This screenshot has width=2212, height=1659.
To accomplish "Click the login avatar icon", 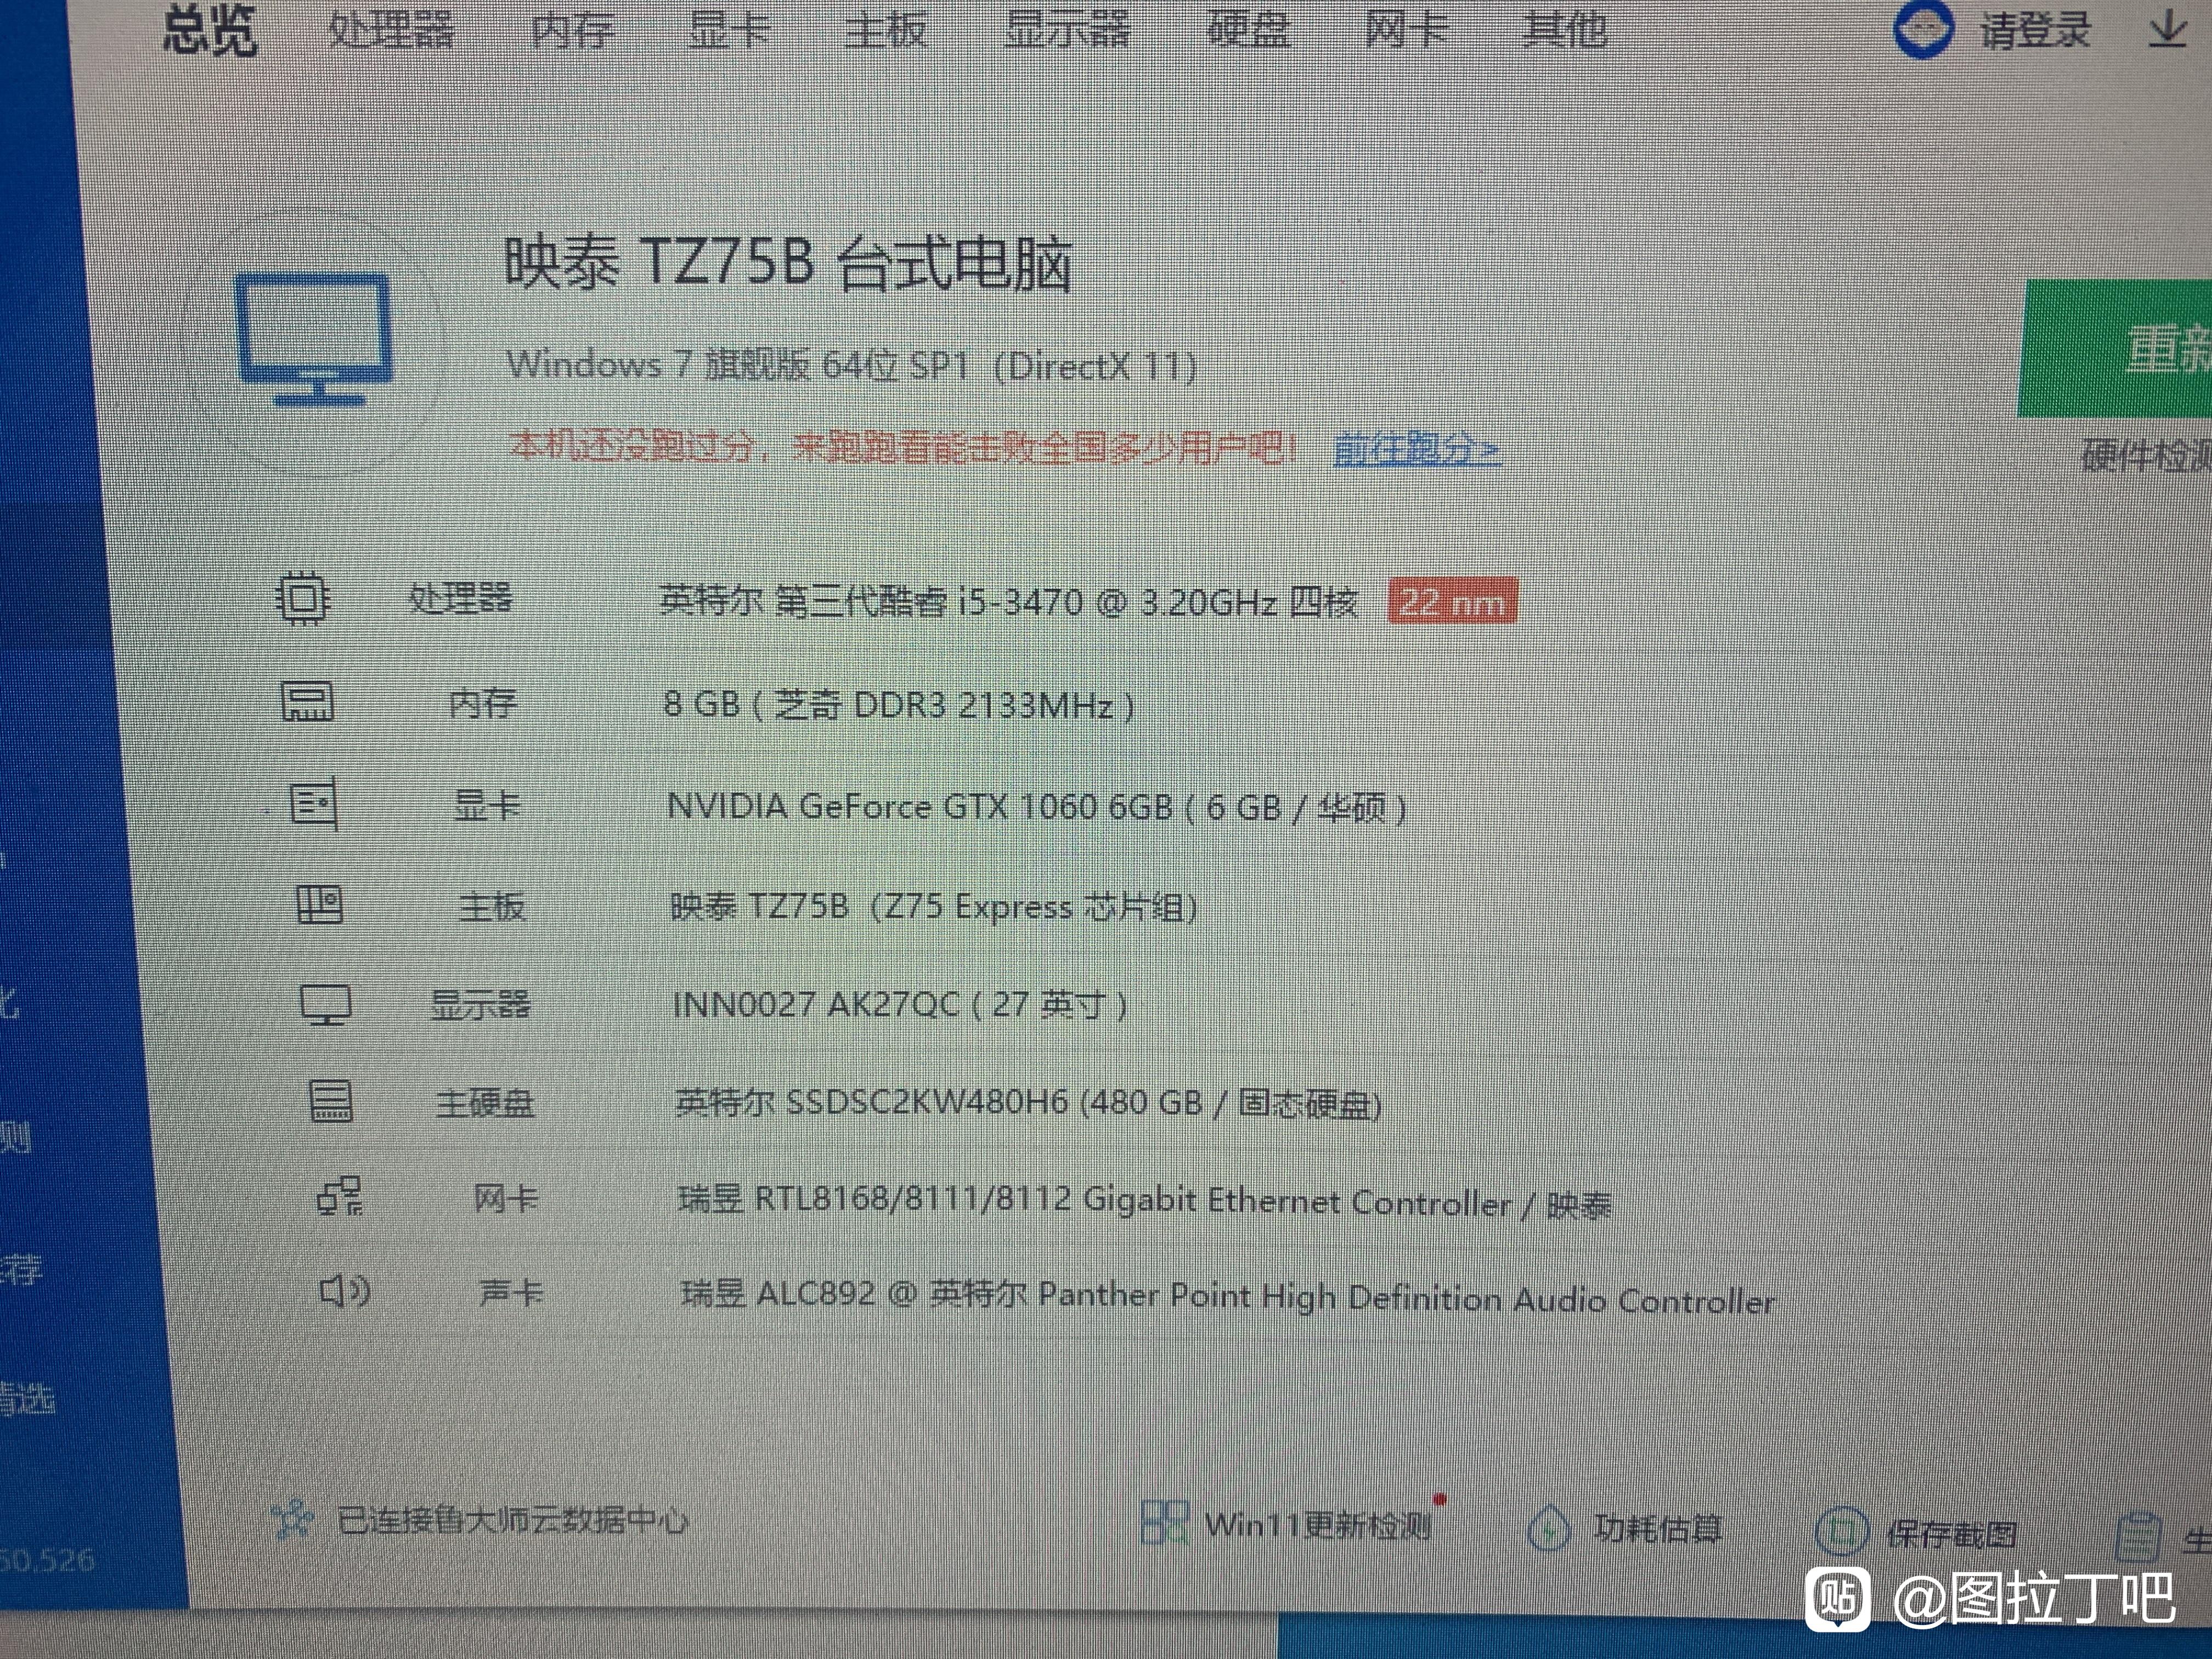I will (x=1923, y=28).
